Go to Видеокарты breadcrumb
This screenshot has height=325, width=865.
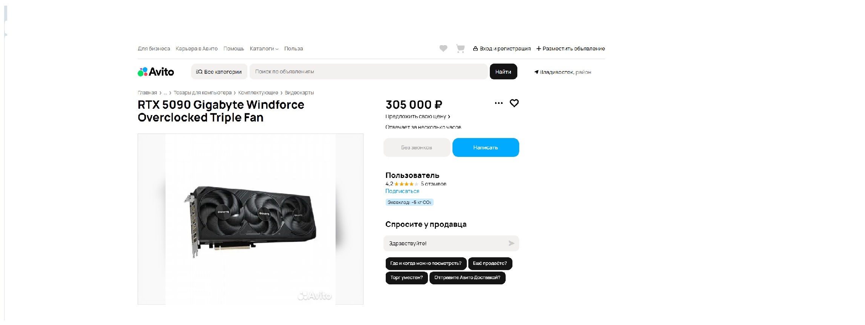click(x=299, y=93)
